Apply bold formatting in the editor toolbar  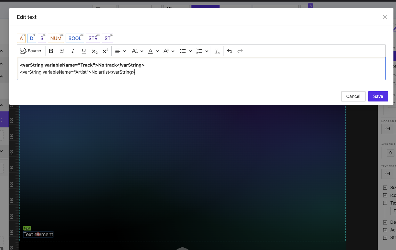51,51
